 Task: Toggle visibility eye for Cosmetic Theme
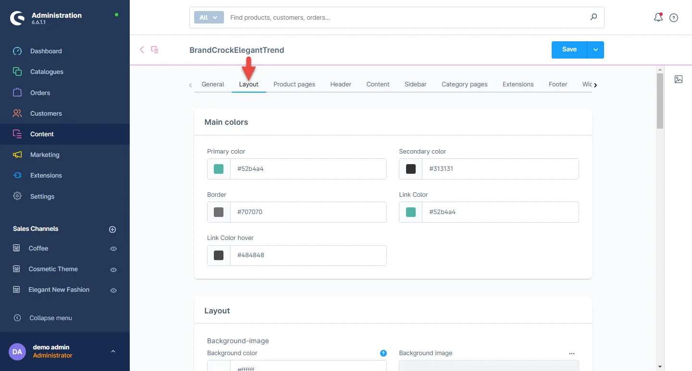pyautogui.click(x=113, y=270)
